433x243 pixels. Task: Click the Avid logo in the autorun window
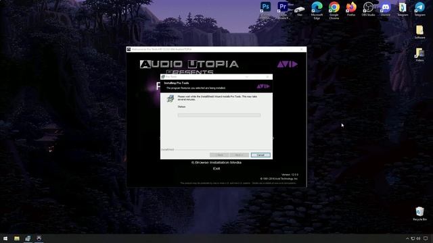pos(288,64)
